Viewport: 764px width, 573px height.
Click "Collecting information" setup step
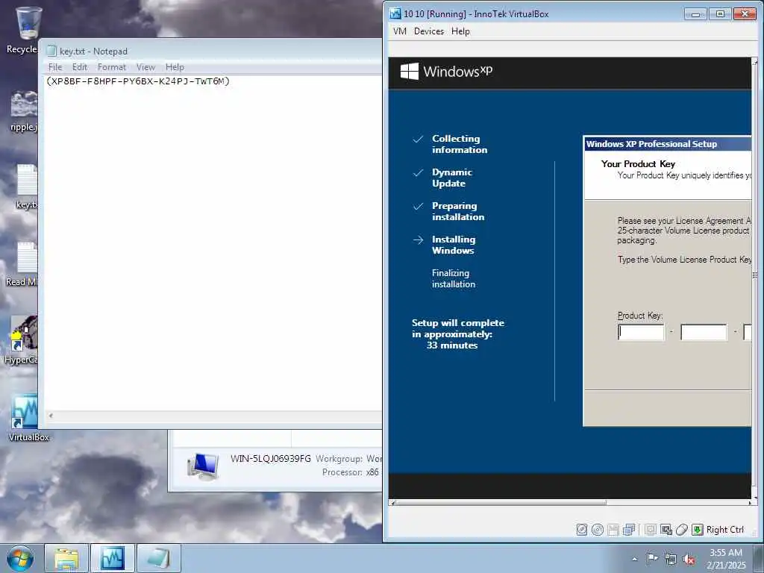pos(460,144)
